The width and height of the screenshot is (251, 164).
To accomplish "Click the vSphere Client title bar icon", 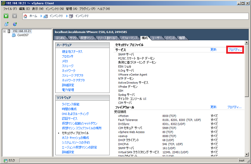I will (x=3, y=3).
